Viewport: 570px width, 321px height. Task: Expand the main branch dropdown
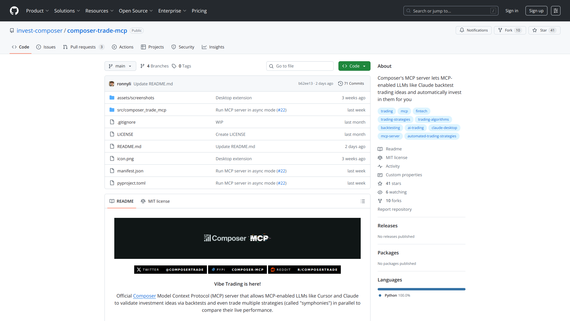pos(120,66)
